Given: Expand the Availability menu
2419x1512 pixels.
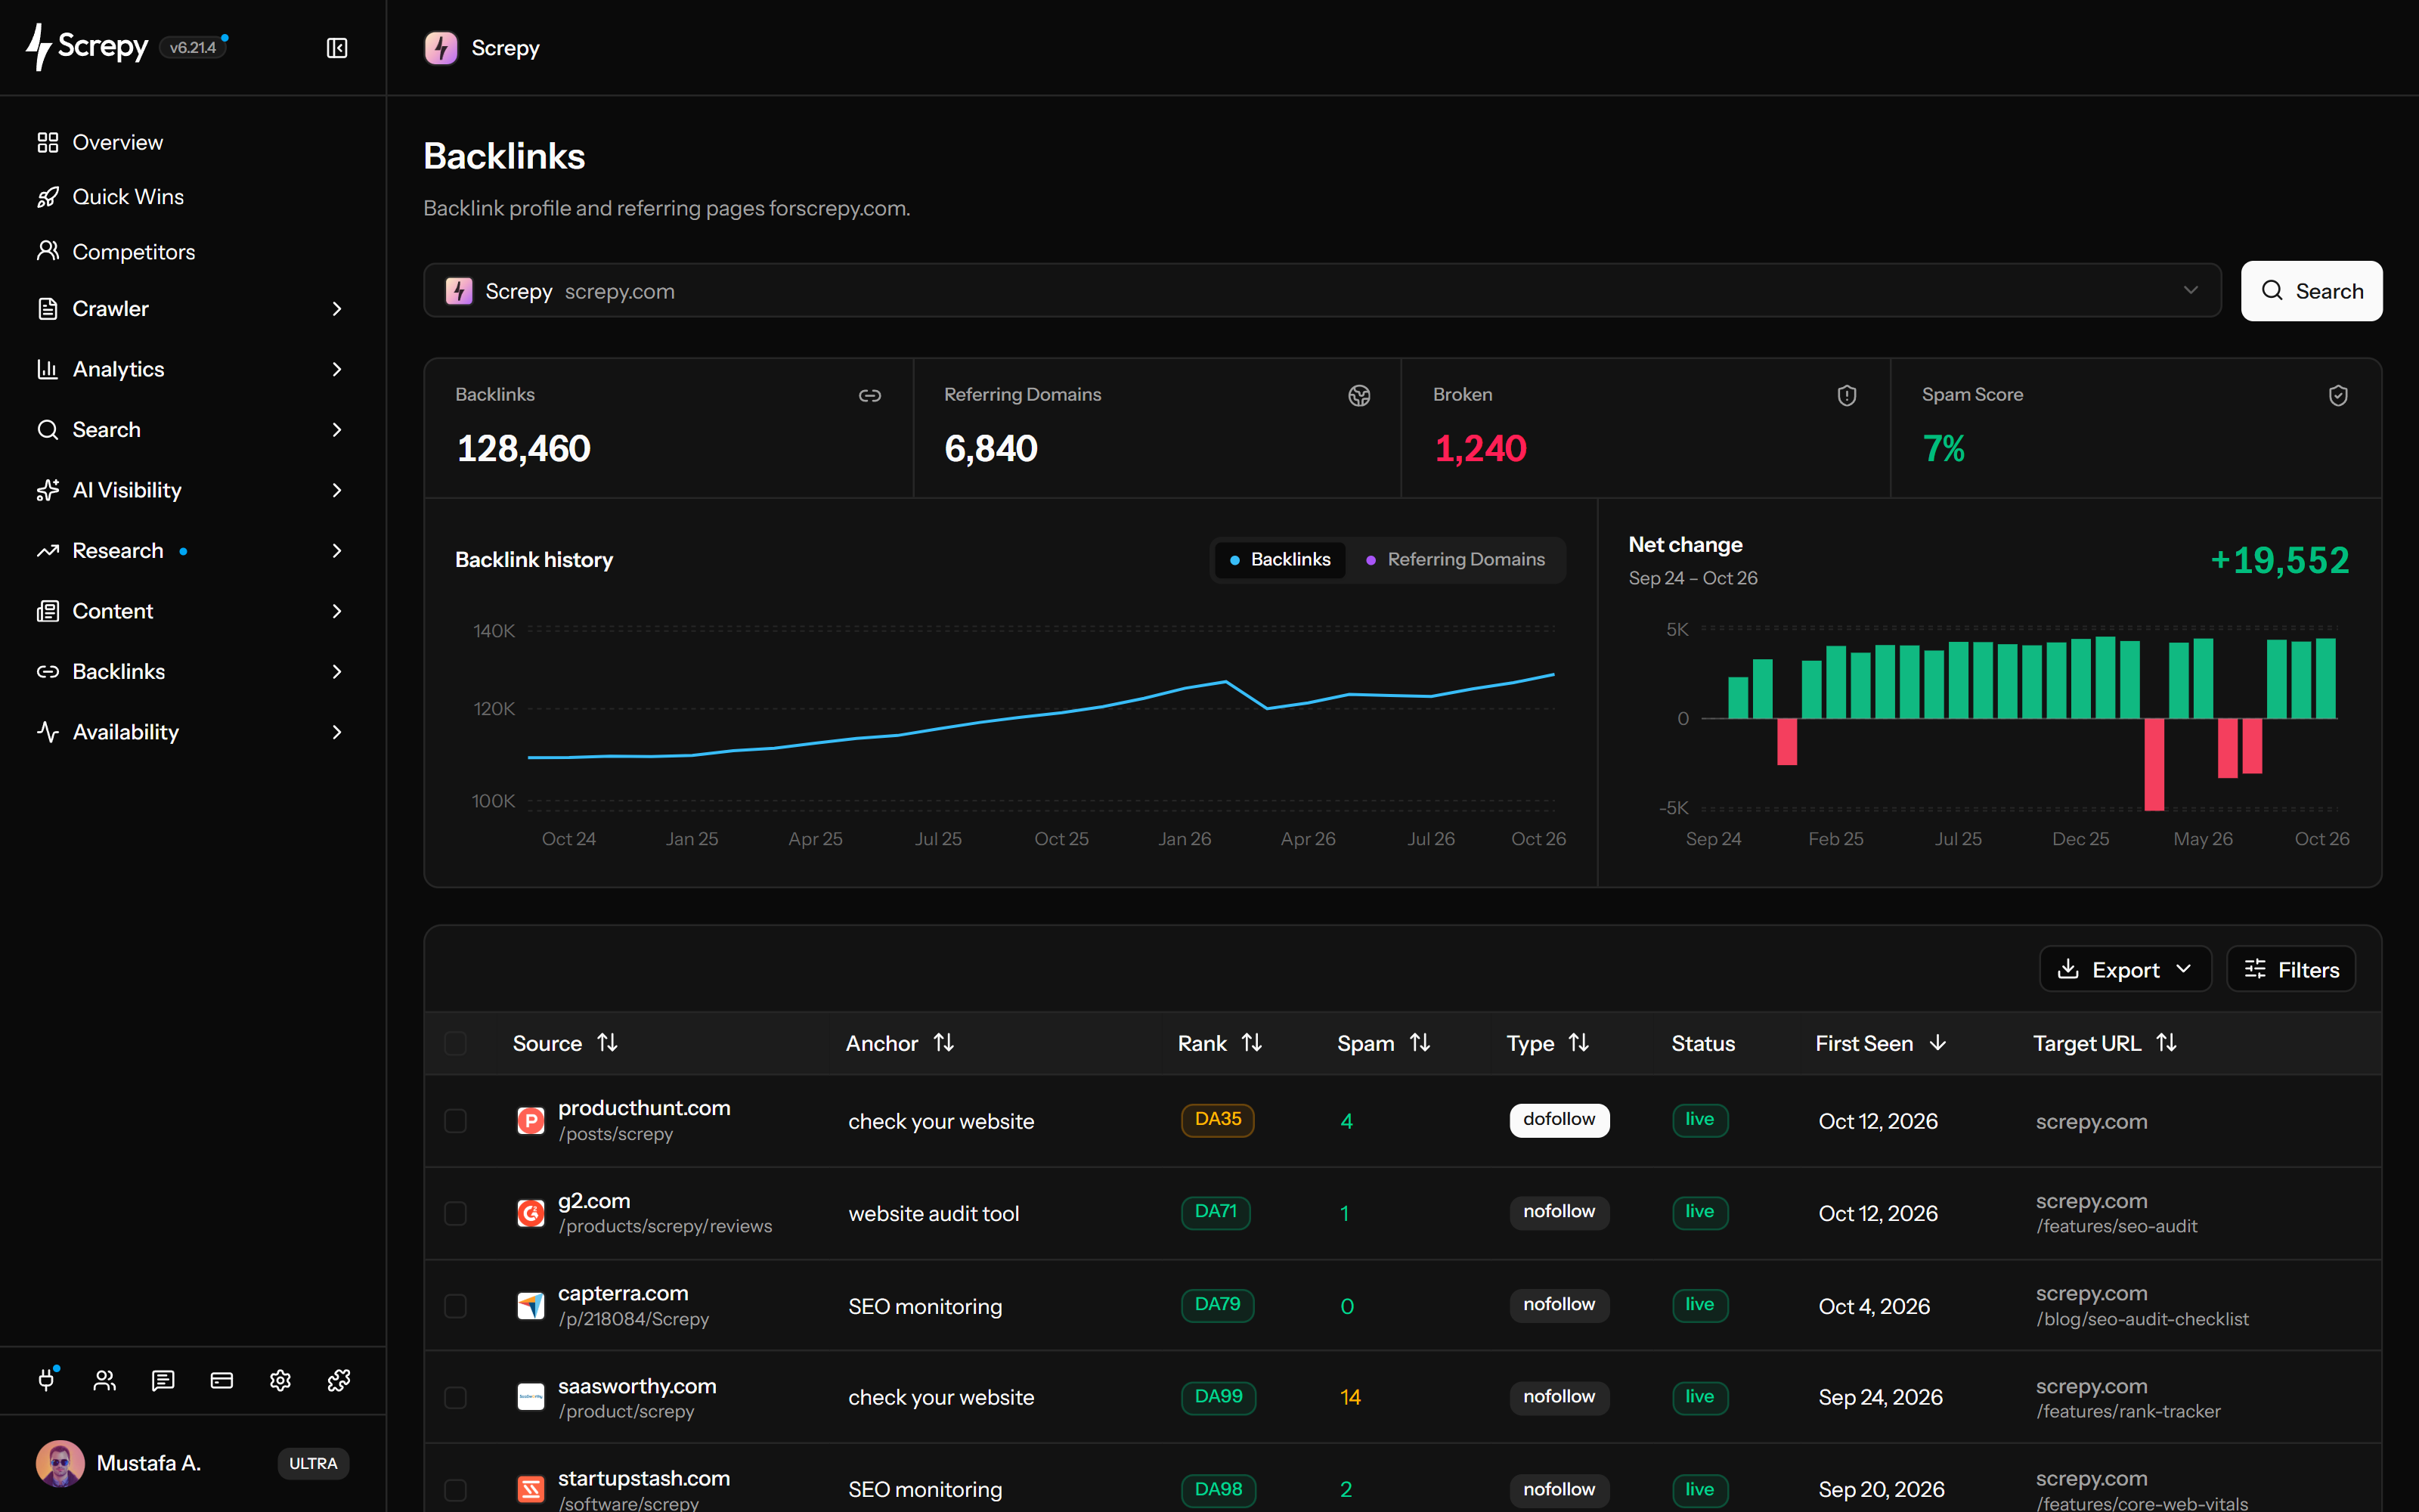Looking at the screenshot, I should coord(192,732).
